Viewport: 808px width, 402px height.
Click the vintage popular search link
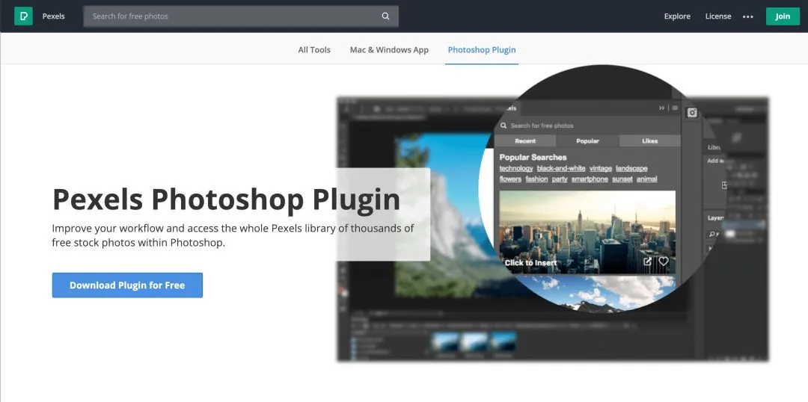coord(601,168)
